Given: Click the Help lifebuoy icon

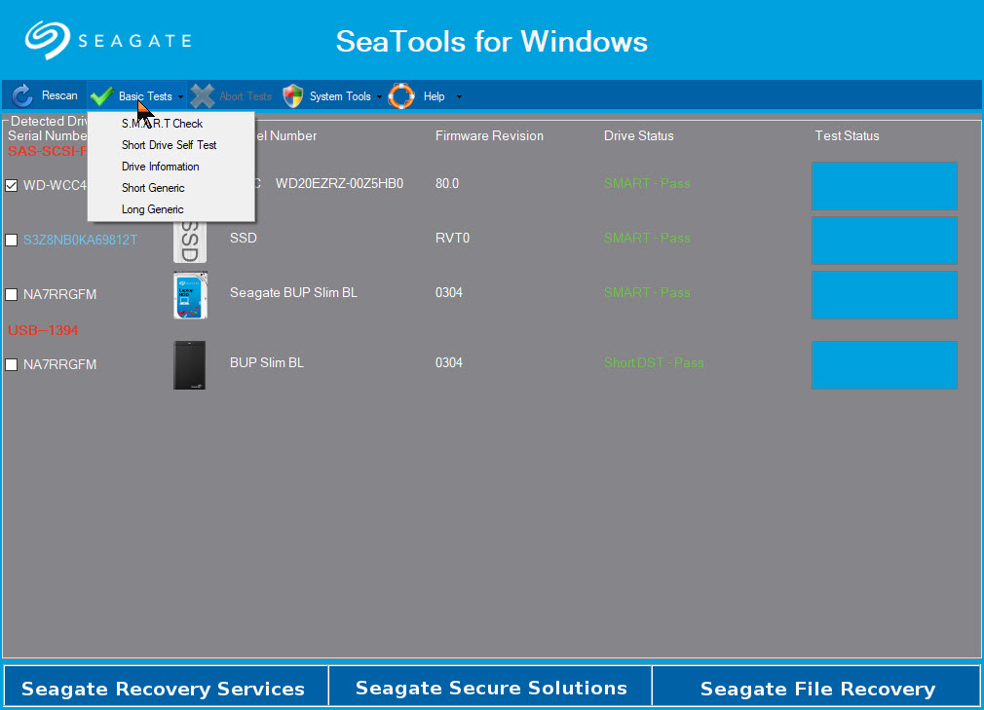Looking at the screenshot, I should coord(401,96).
